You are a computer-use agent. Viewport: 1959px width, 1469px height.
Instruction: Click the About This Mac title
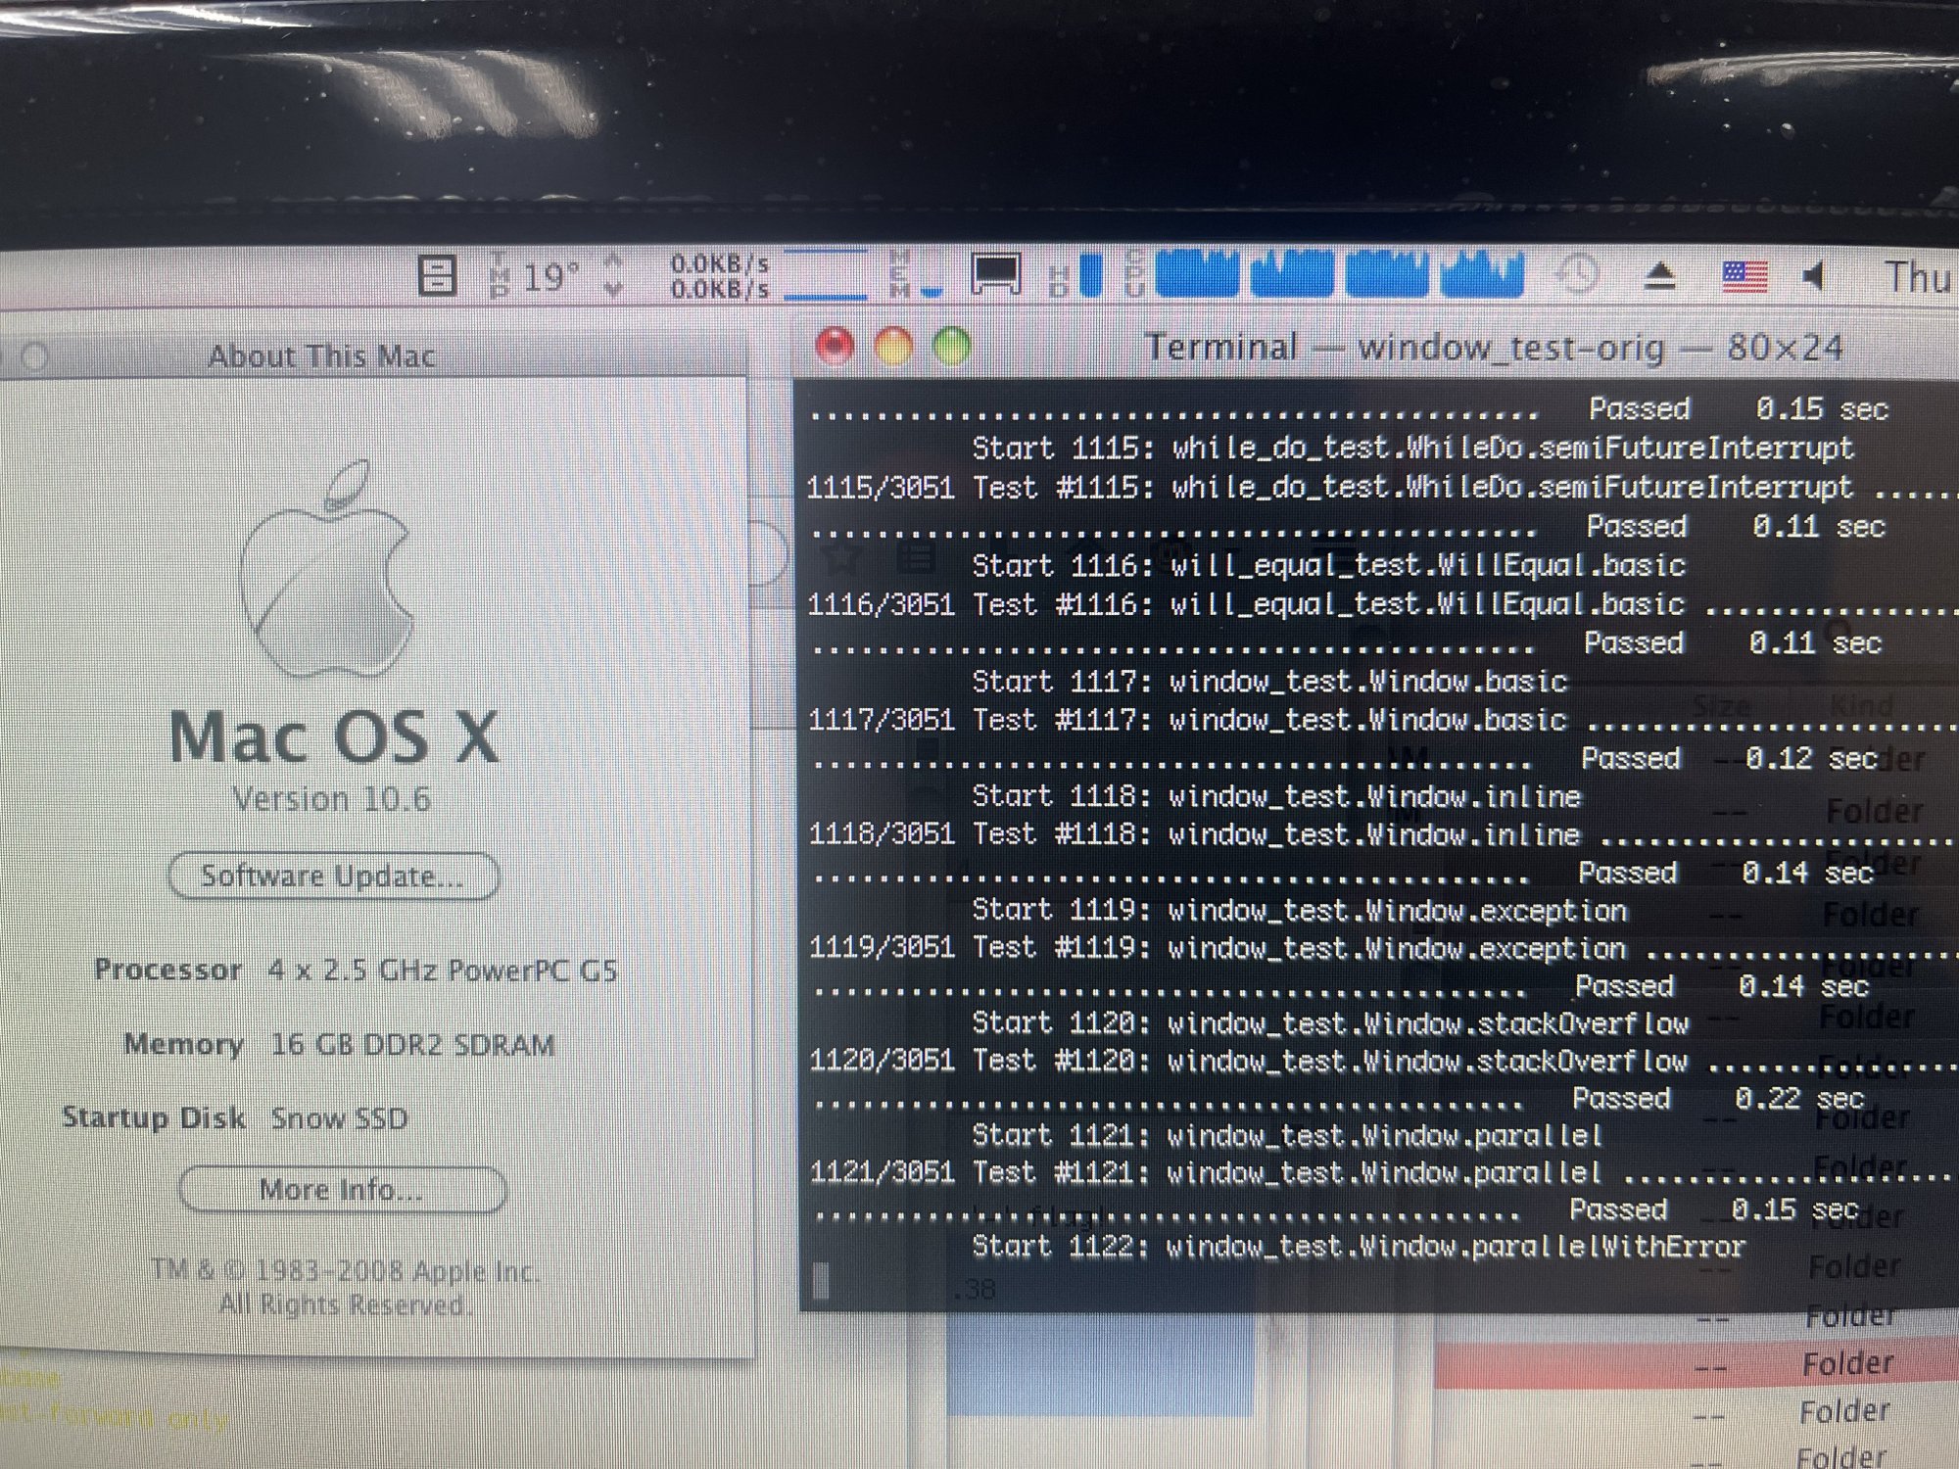[x=322, y=355]
